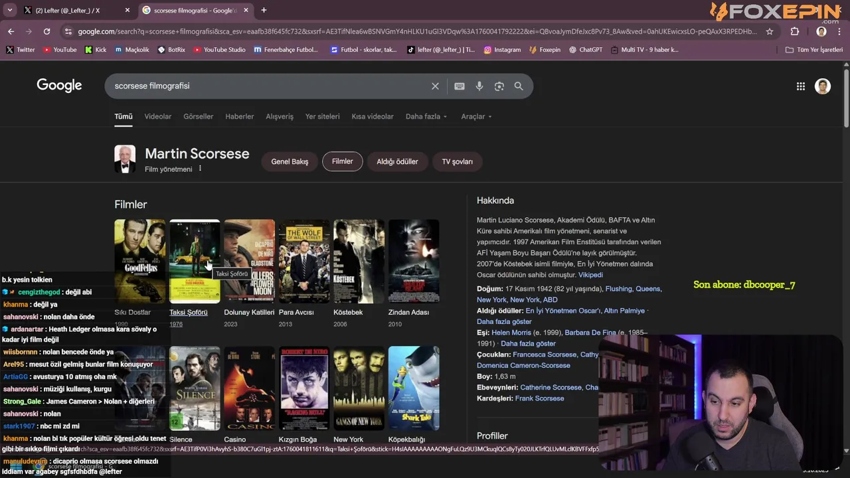
Task: Open the Köpekbalığı movie poster
Action: pos(414,388)
